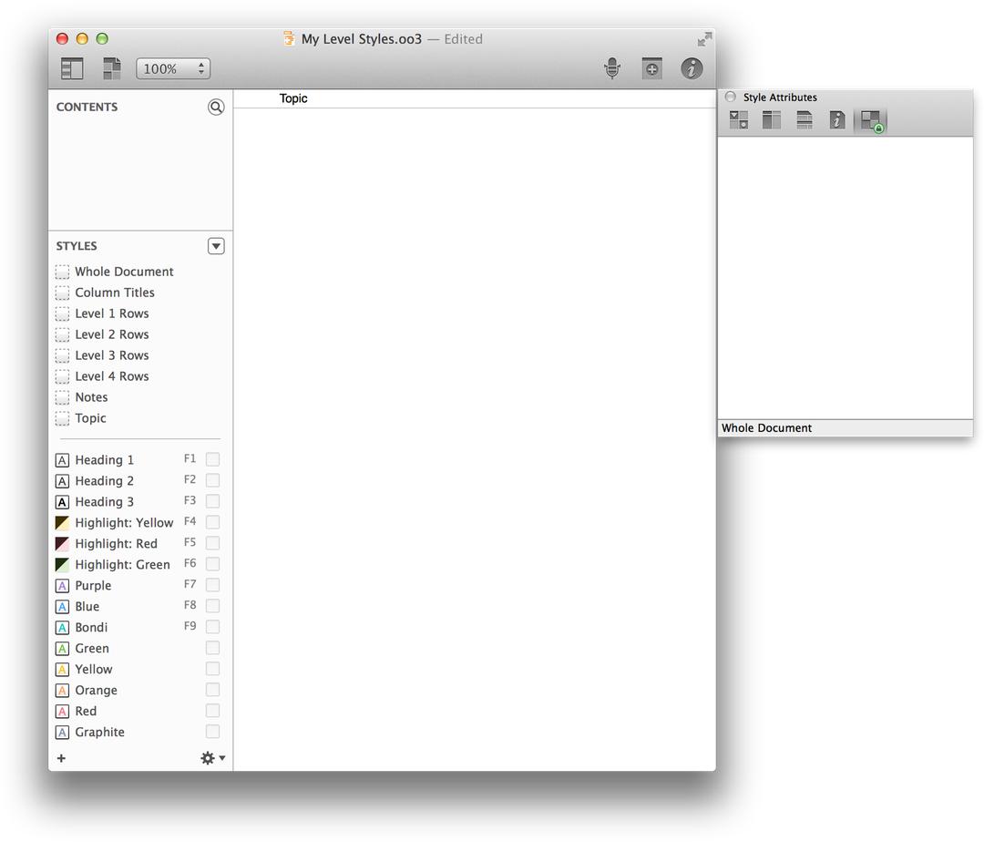984x842 pixels.
Task: Open the gear action menu below styles
Action: [x=212, y=758]
